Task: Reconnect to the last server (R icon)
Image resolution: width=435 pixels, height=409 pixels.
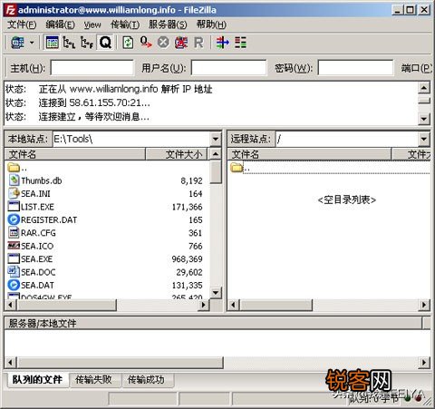Action: tap(198, 43)
